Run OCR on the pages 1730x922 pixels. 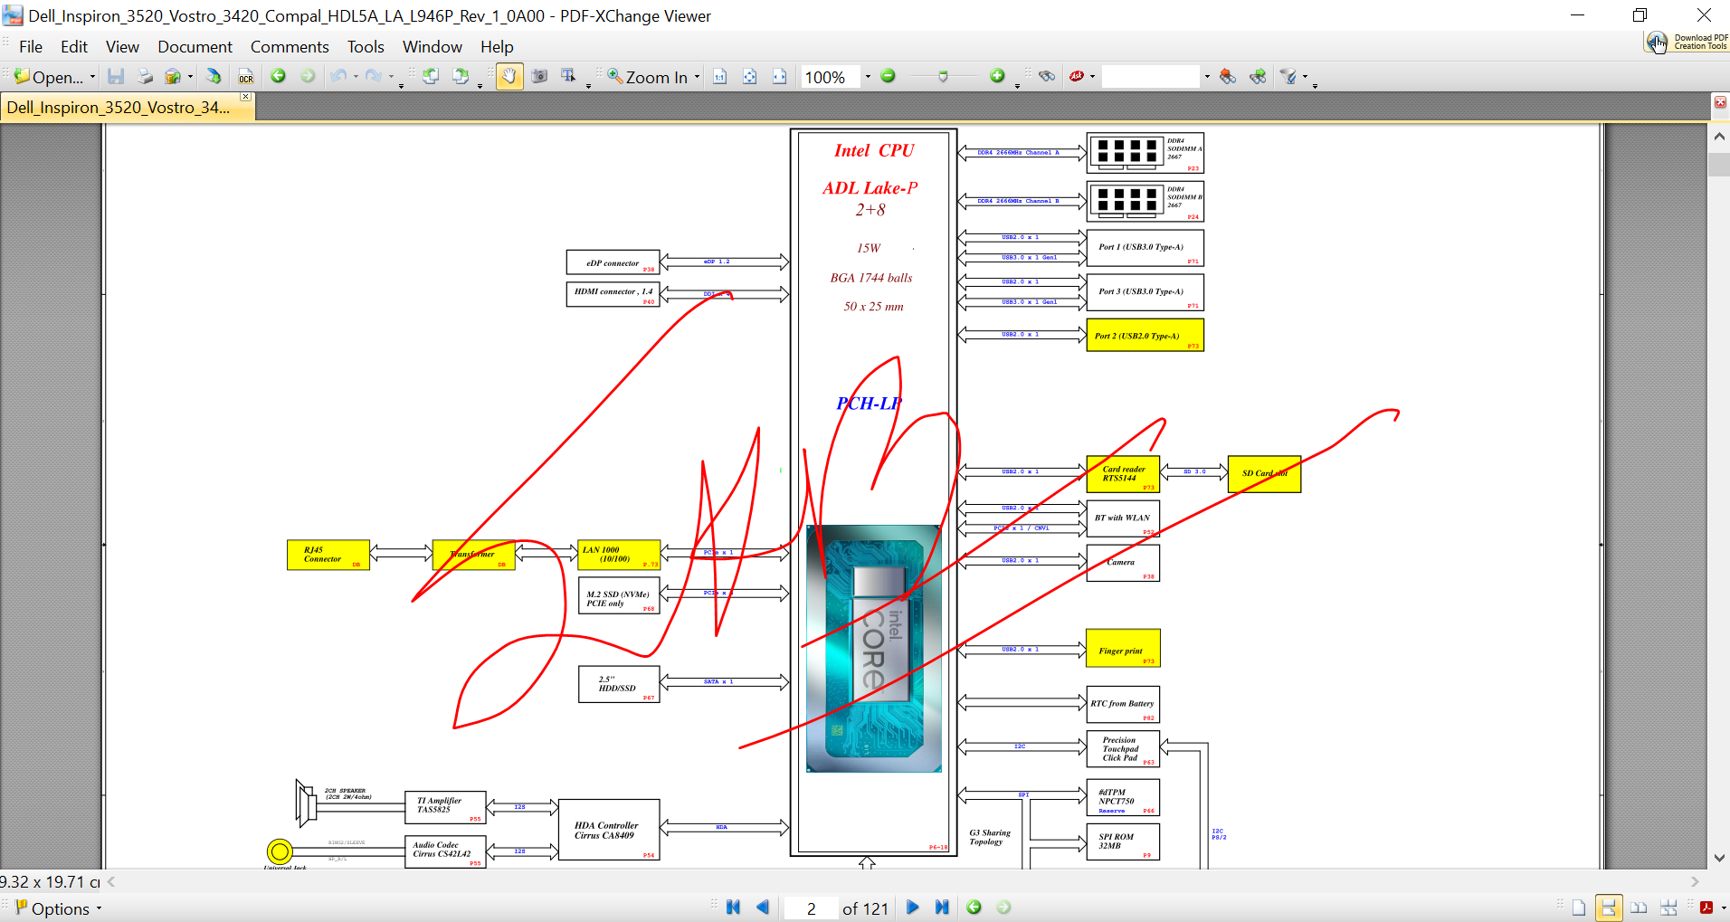point(246,77)
